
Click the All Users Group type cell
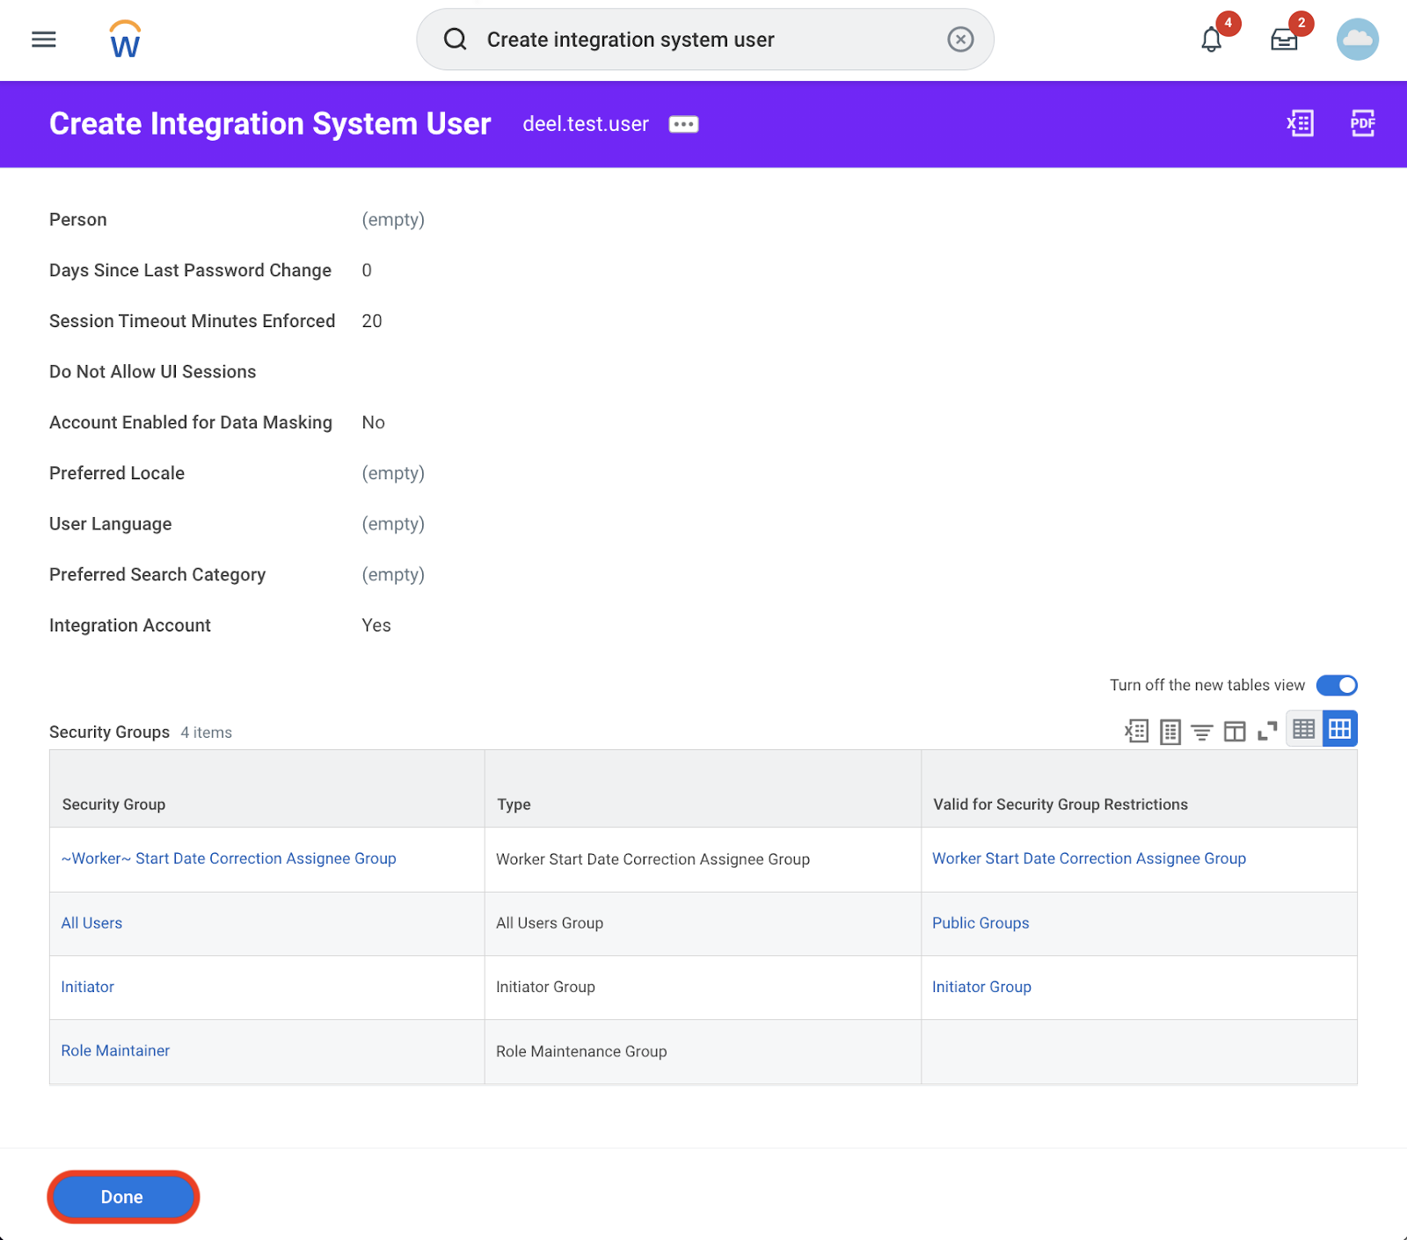point(703,923)
